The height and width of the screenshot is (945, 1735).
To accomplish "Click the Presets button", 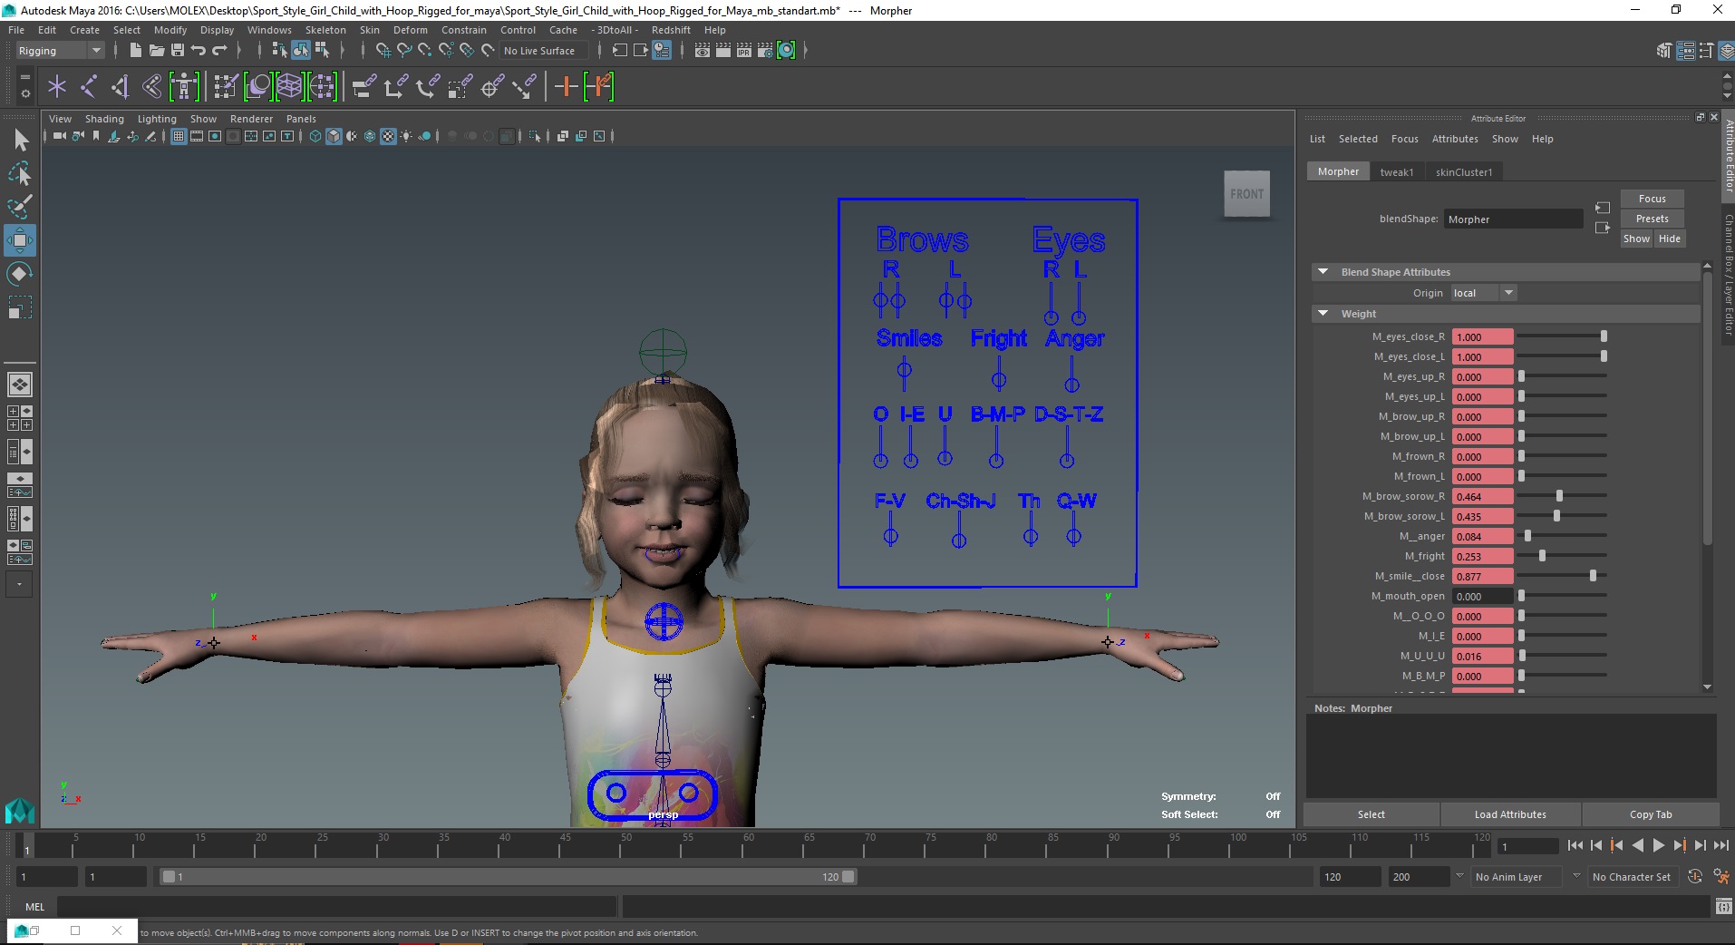I will coord(1652,219).
